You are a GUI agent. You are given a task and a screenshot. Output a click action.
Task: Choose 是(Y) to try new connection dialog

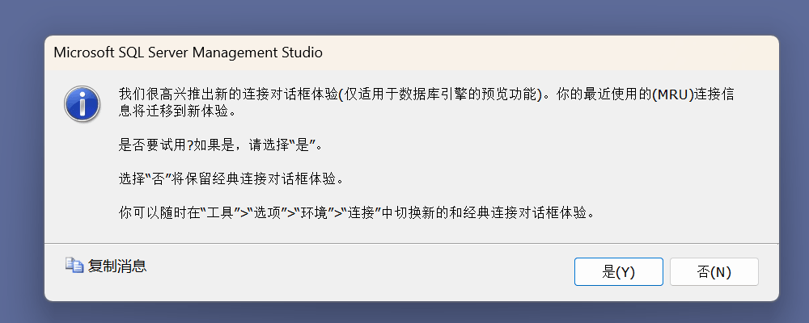[x=618, y=271]
